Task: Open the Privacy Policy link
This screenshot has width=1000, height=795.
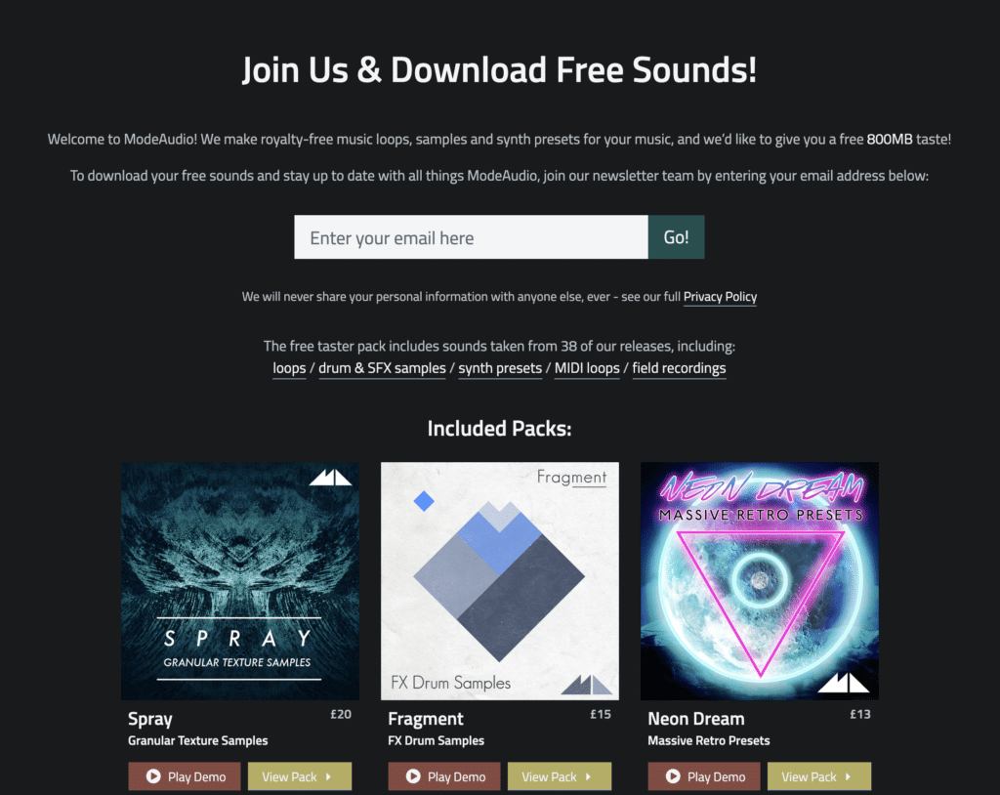Action: click(720, 297)
